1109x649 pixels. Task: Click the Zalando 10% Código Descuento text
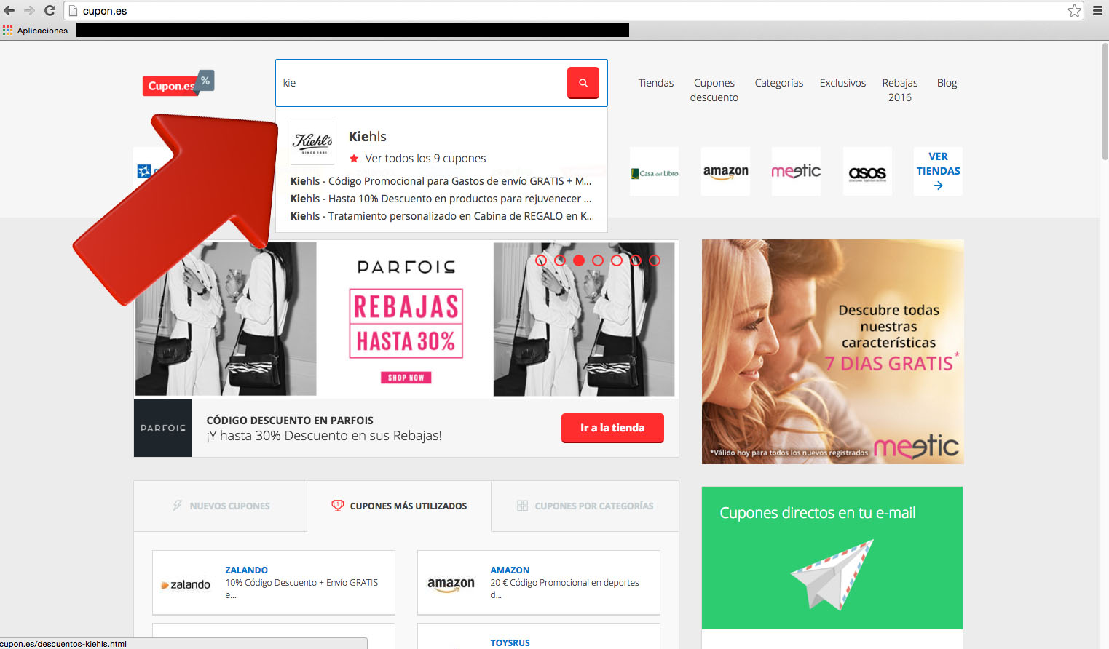click(301, 589)
